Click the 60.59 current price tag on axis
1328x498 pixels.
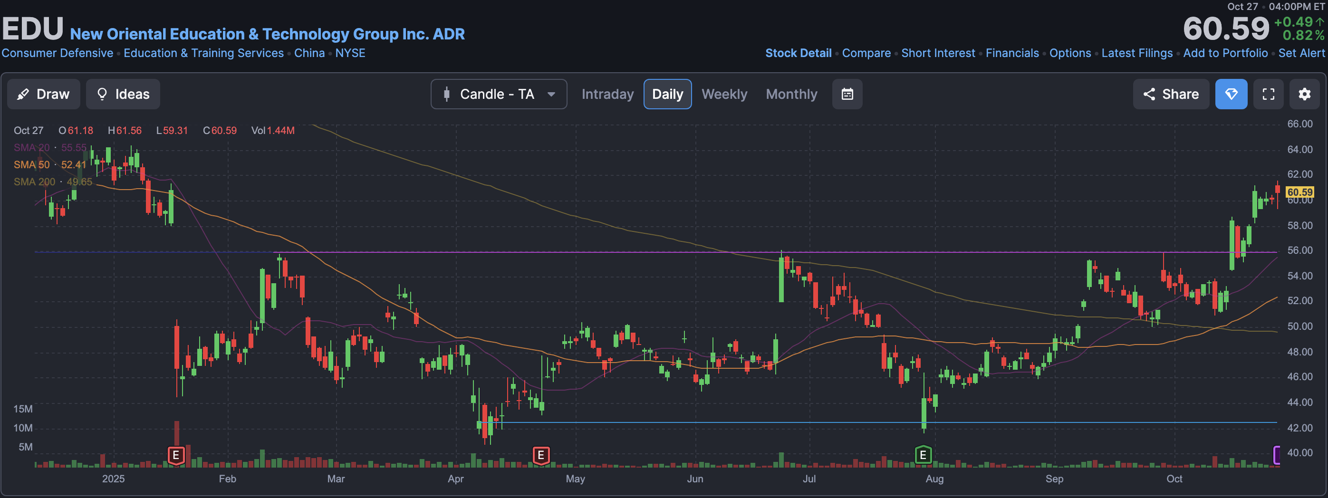click(1299, 192)
